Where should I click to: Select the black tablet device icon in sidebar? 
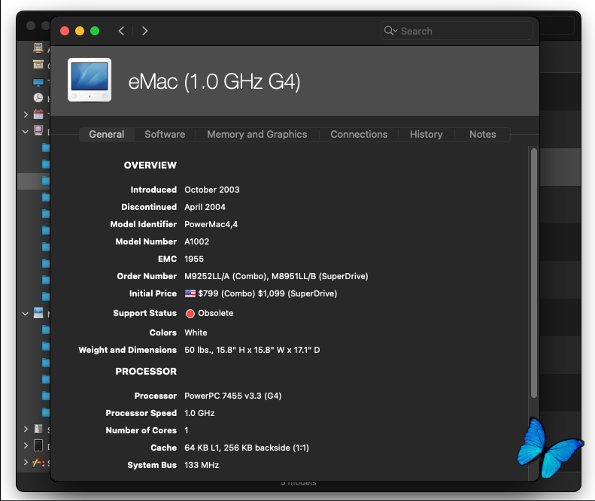point(38,445)
